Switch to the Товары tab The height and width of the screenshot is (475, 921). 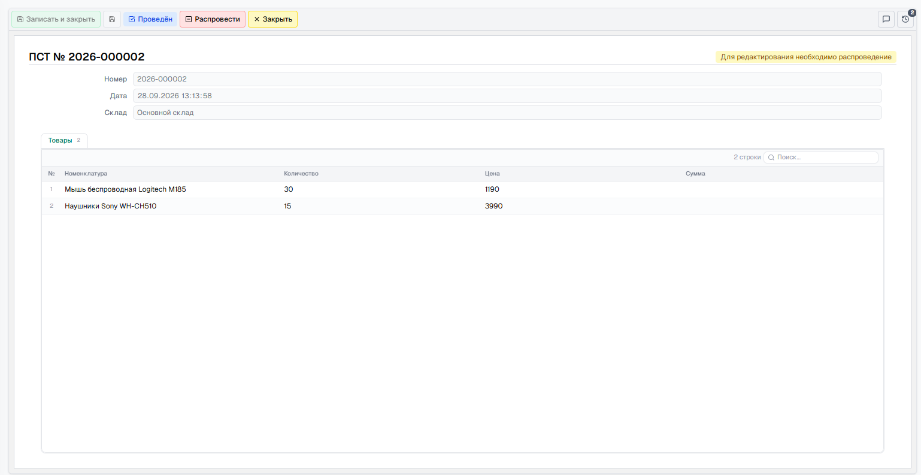(64, 140)
